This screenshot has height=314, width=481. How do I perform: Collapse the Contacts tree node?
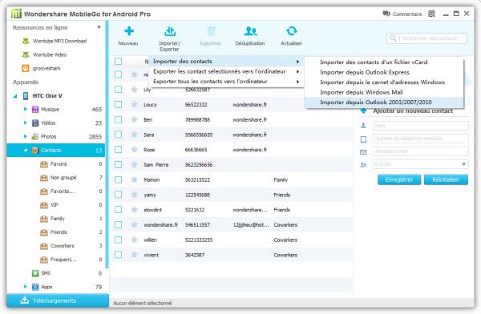click(x=26, y=151)
